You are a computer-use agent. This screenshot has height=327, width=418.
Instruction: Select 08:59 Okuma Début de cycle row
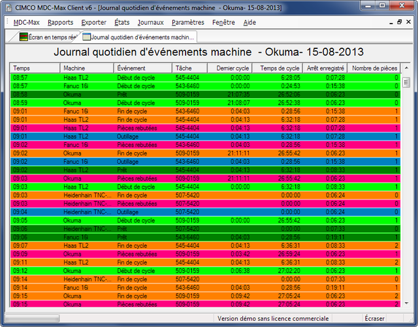[x=205, y=103]
